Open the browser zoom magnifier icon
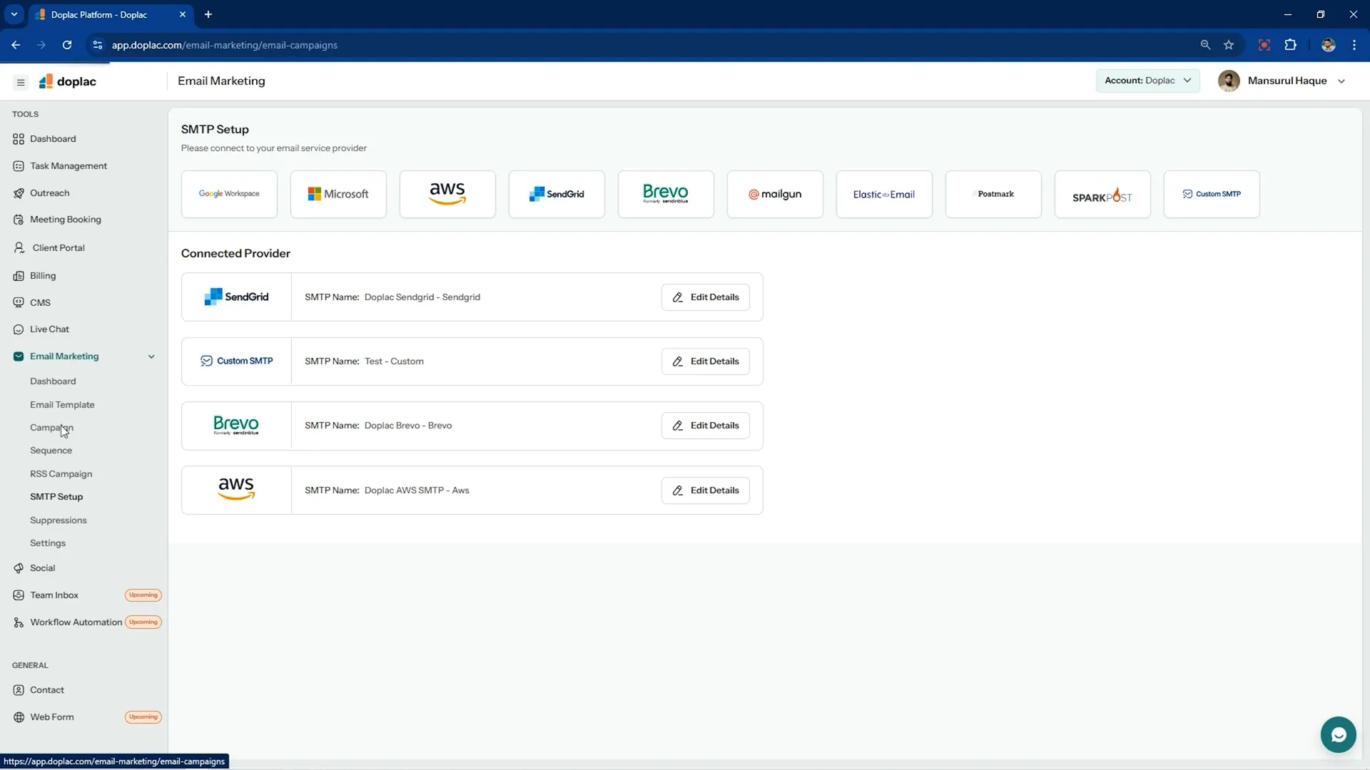 (1205, 45)
